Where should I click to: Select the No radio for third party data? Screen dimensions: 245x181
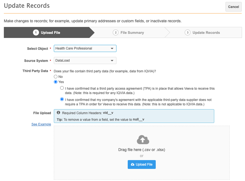55,77
